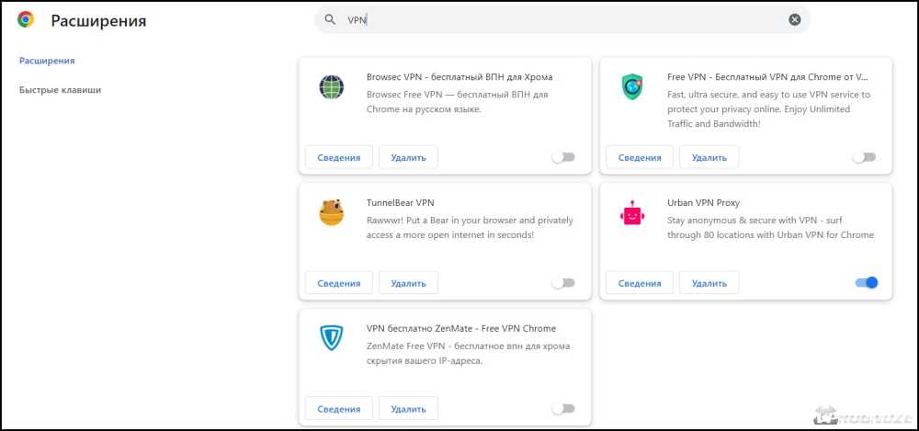This screenshot has width=919, height=431.
Task: Click the Free VPN shield icon
Action: pyautogui.click(x=632, y=87)
